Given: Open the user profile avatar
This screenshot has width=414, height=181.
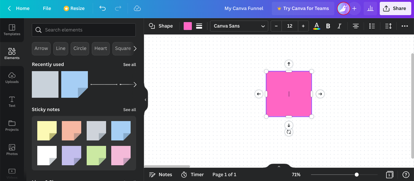Looking at the screenshot, I should coord(344,8).
